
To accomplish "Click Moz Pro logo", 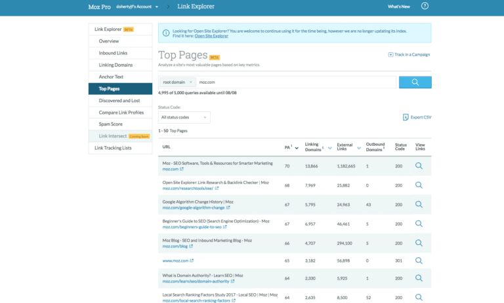I will pyautogui.click(x=99, y=7).
